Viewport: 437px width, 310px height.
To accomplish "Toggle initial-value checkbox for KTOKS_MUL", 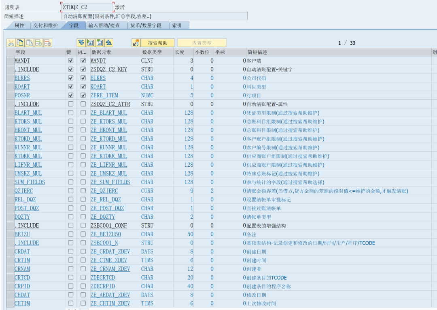I will tap(83, 121).
